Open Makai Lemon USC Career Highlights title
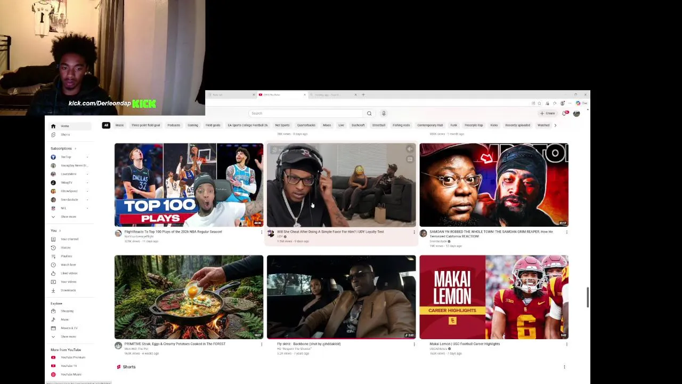The height and width of the screenshot is (384, 682). pos(465,344)
